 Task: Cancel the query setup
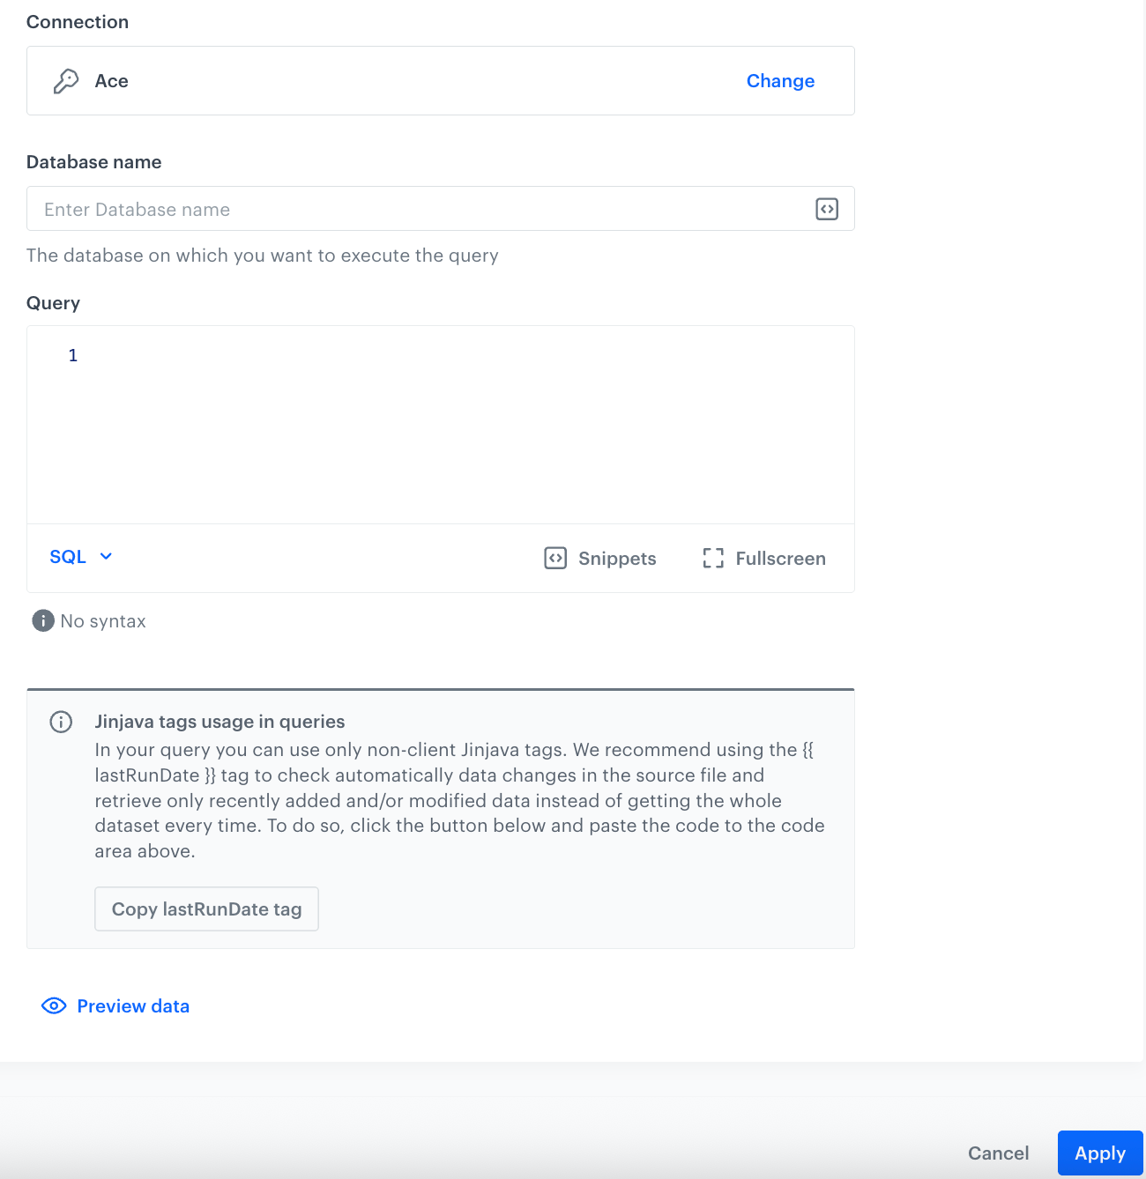pos(998,1153)
